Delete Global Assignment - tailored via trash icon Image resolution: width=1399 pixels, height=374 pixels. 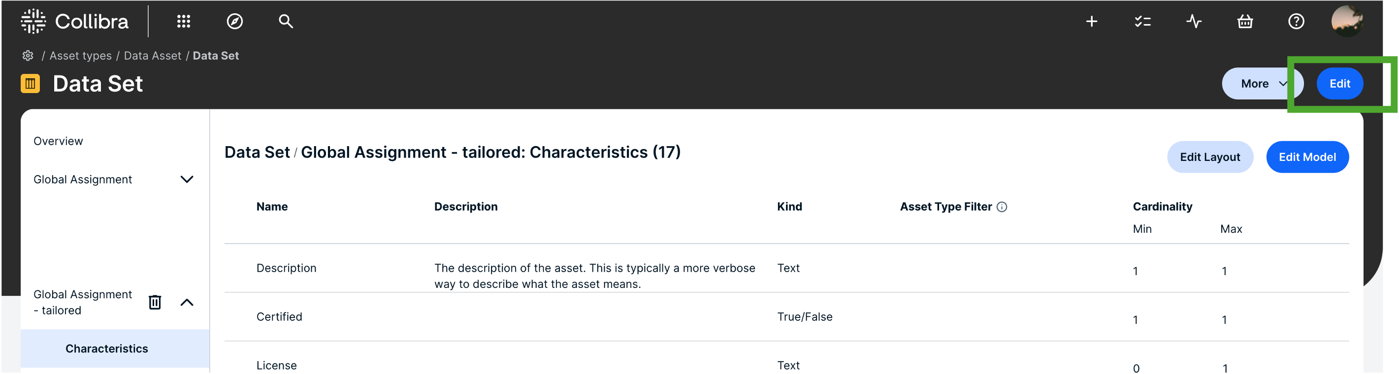click(x=155, y=302)
